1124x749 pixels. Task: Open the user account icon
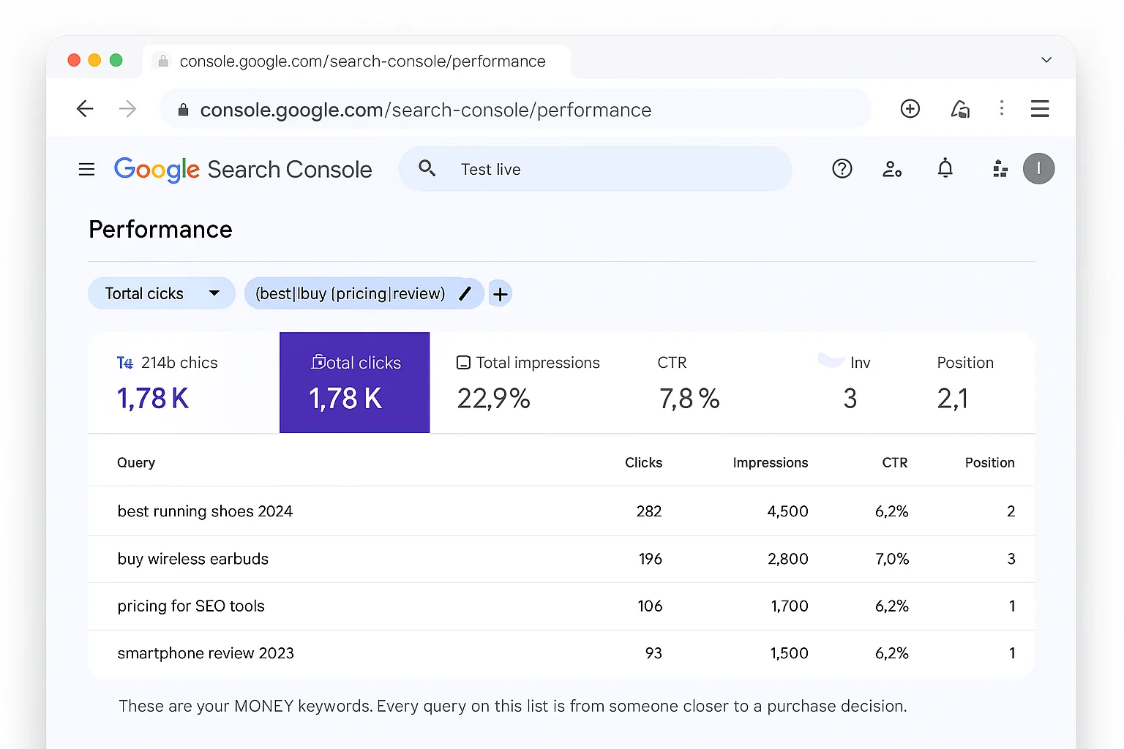(x=892, y=168)
